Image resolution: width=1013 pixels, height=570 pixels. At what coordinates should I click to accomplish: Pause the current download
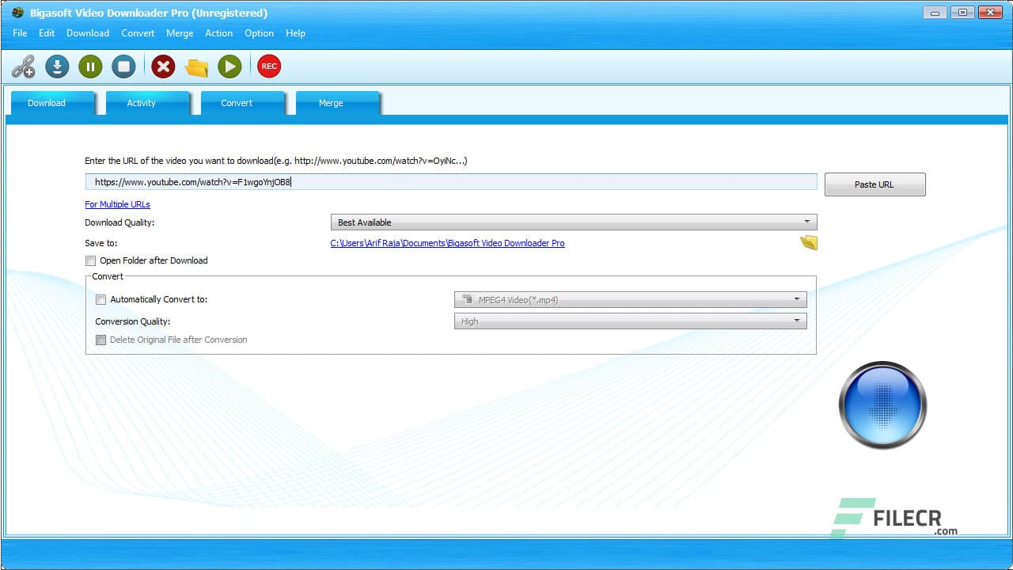click(x=90, y=66)
